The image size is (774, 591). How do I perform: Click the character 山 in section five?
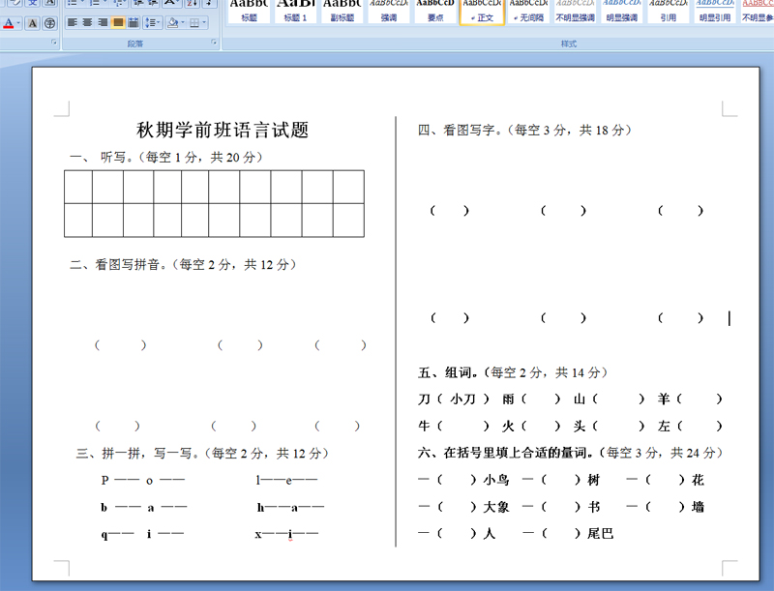pos(580,399)
